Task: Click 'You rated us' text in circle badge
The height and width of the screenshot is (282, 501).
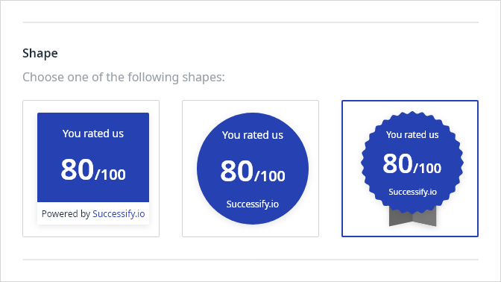Action: [x=253, y=135]
